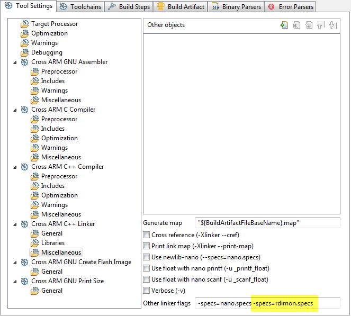Enable Cross reference (-Xlinker --cref)
351x316 pixels.
coord(147,235)
